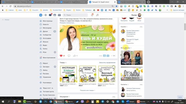This screenshot has height=104, width=186.
Task: Reload the page in Chrome
Action: click(10, 6)
